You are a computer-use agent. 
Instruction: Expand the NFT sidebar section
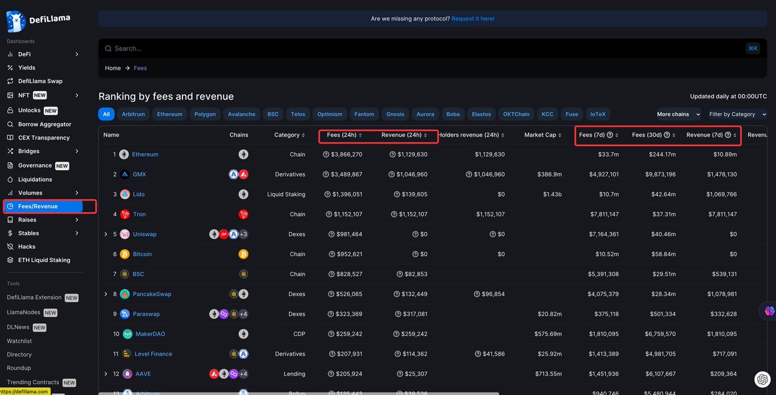click(x=77, y=95)
